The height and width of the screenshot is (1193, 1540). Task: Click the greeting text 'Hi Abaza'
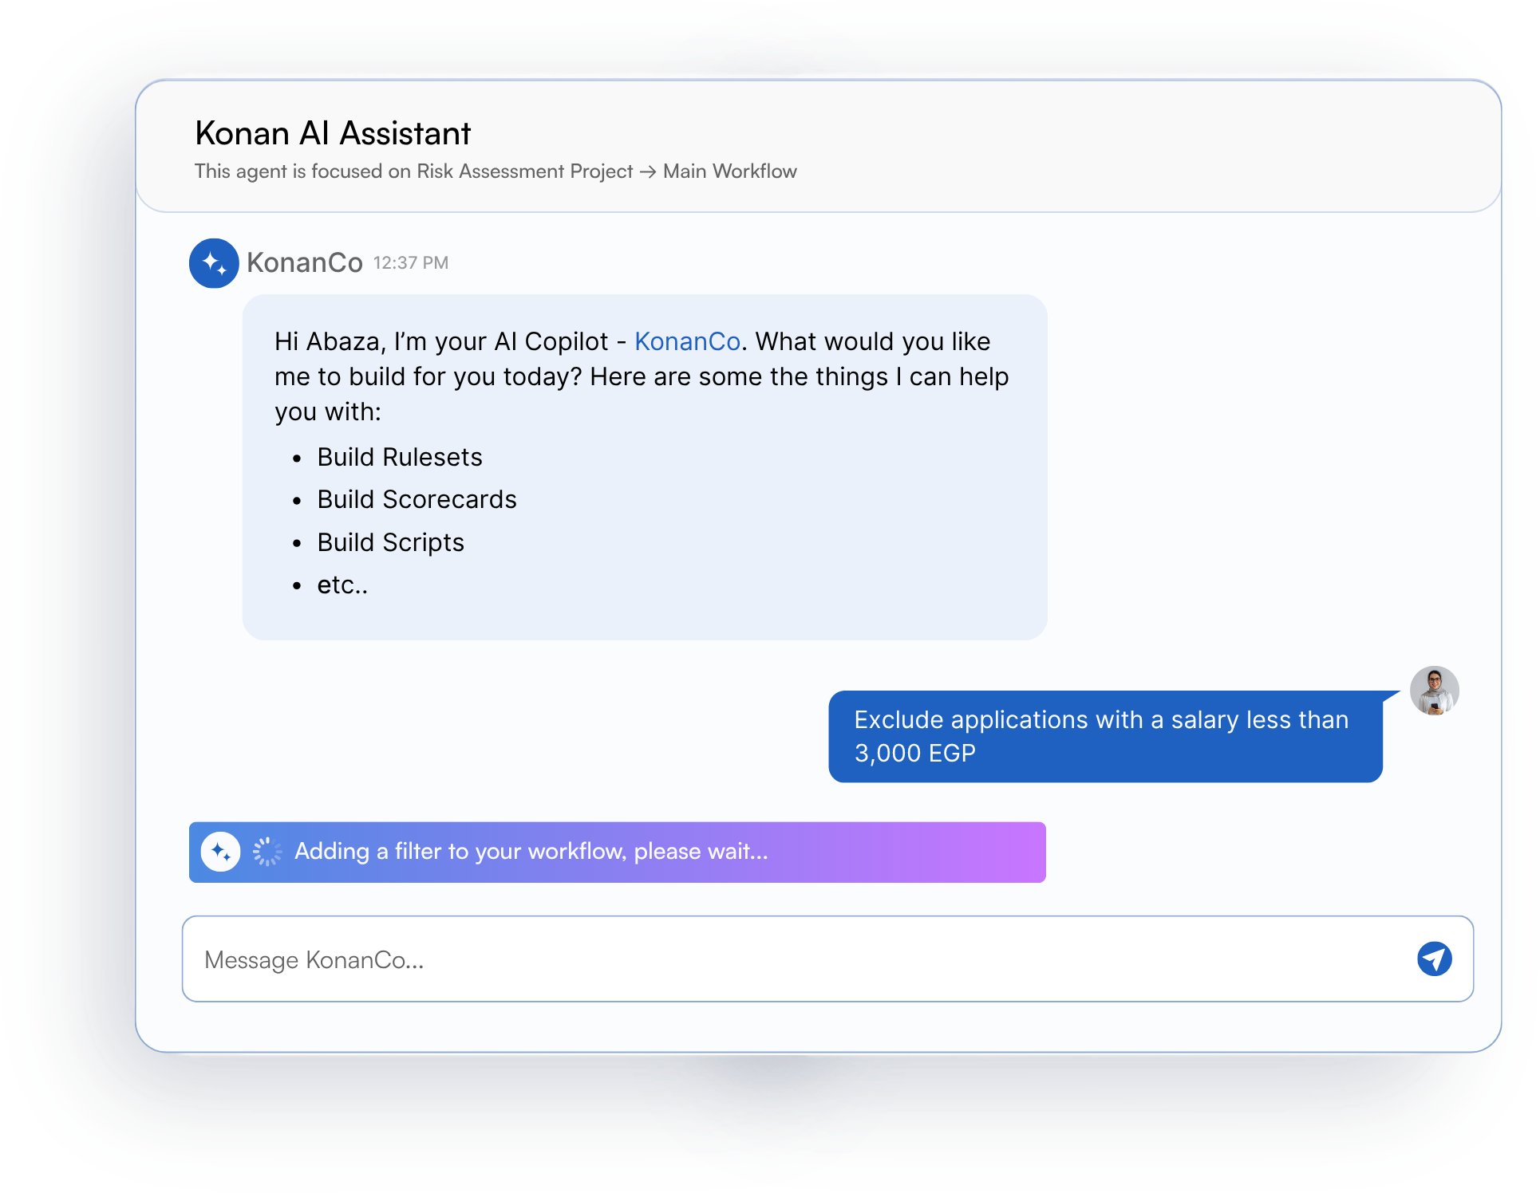(326, 341)
